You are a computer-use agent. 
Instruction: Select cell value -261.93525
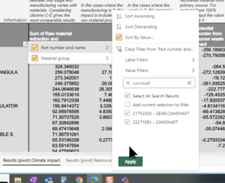[x=213, y=83]
